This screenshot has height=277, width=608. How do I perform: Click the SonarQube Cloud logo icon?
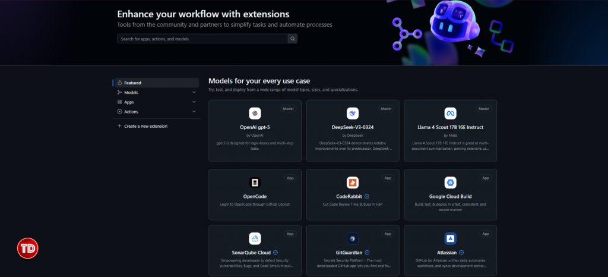coord(255,238)
